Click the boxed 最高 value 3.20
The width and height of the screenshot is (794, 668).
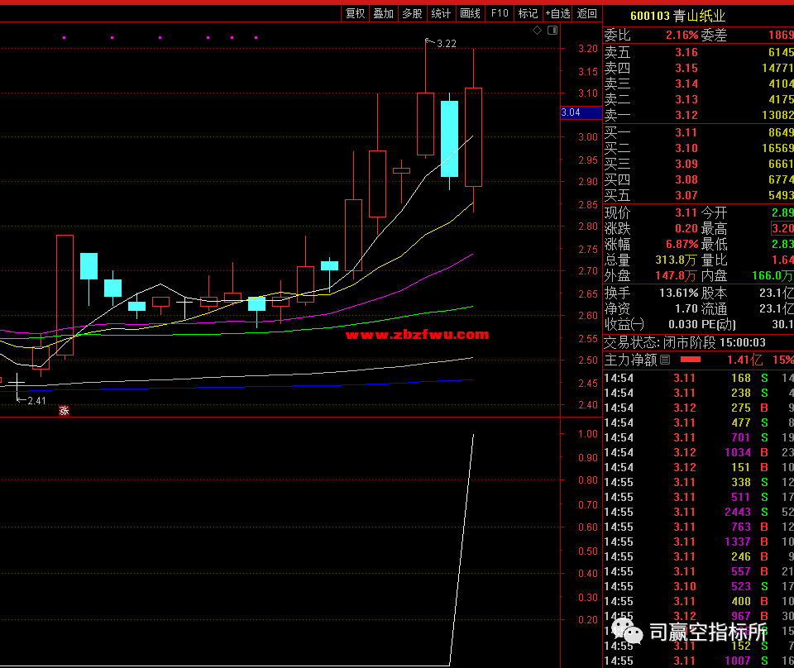[x=782, y=228]
